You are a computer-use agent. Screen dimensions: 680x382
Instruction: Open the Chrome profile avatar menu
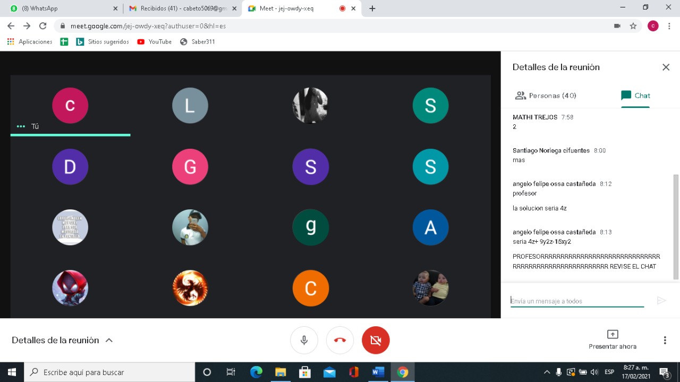[x=653, y=26]
